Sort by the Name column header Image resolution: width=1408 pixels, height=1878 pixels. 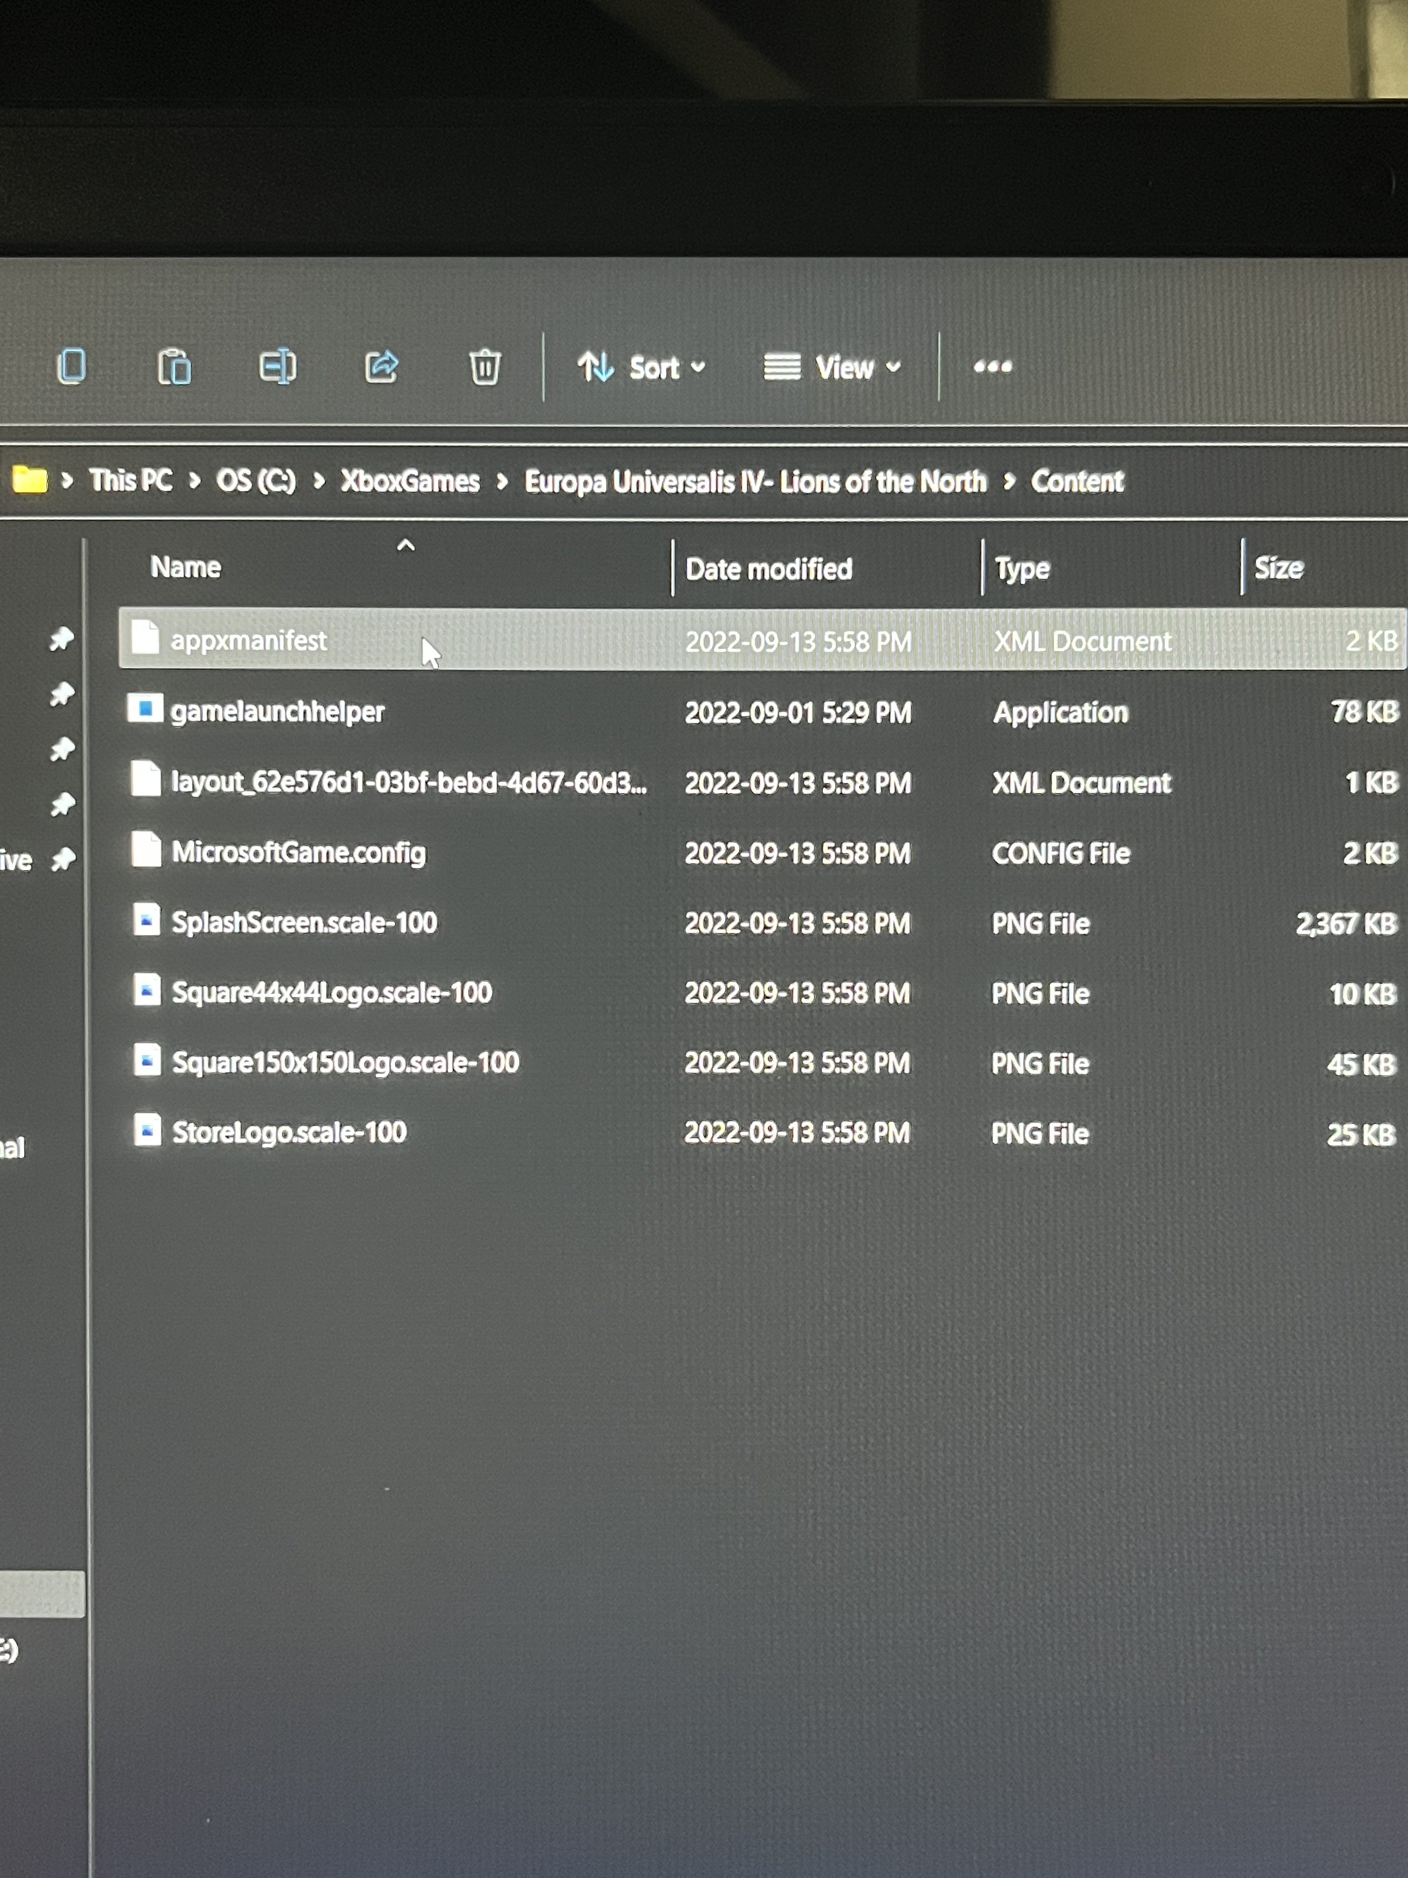pyautogui.click(x=186, y=567)
